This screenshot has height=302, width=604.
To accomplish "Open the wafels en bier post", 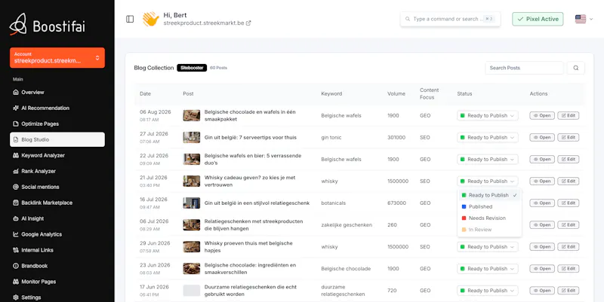I will click(x=542, y=160).
